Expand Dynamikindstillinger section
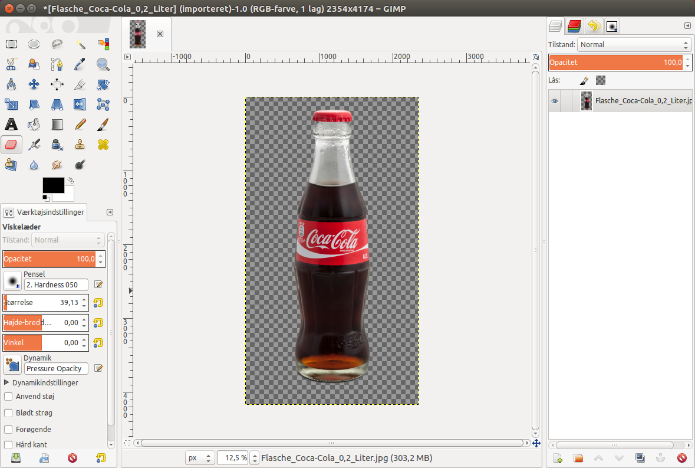This screenshot has width=695, height=468. [x=6, y=382]
